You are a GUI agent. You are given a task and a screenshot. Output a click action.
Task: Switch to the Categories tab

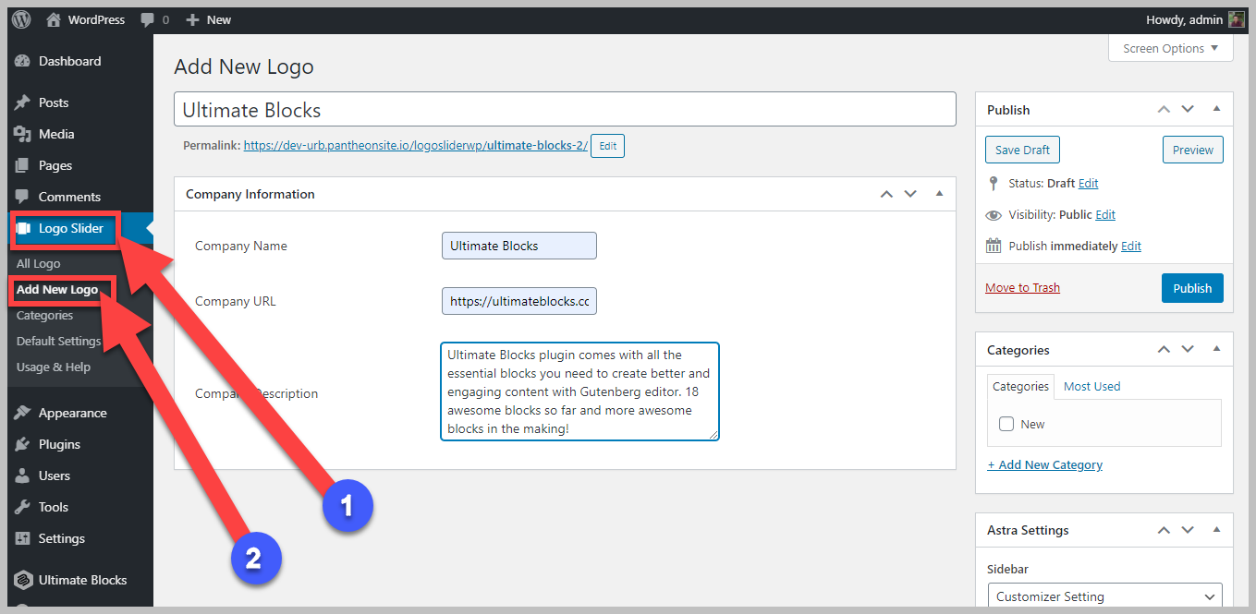[x=1020, y=386]
